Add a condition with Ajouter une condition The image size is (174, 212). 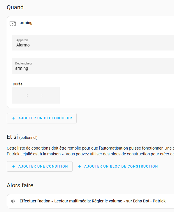[x=40, y=166]
